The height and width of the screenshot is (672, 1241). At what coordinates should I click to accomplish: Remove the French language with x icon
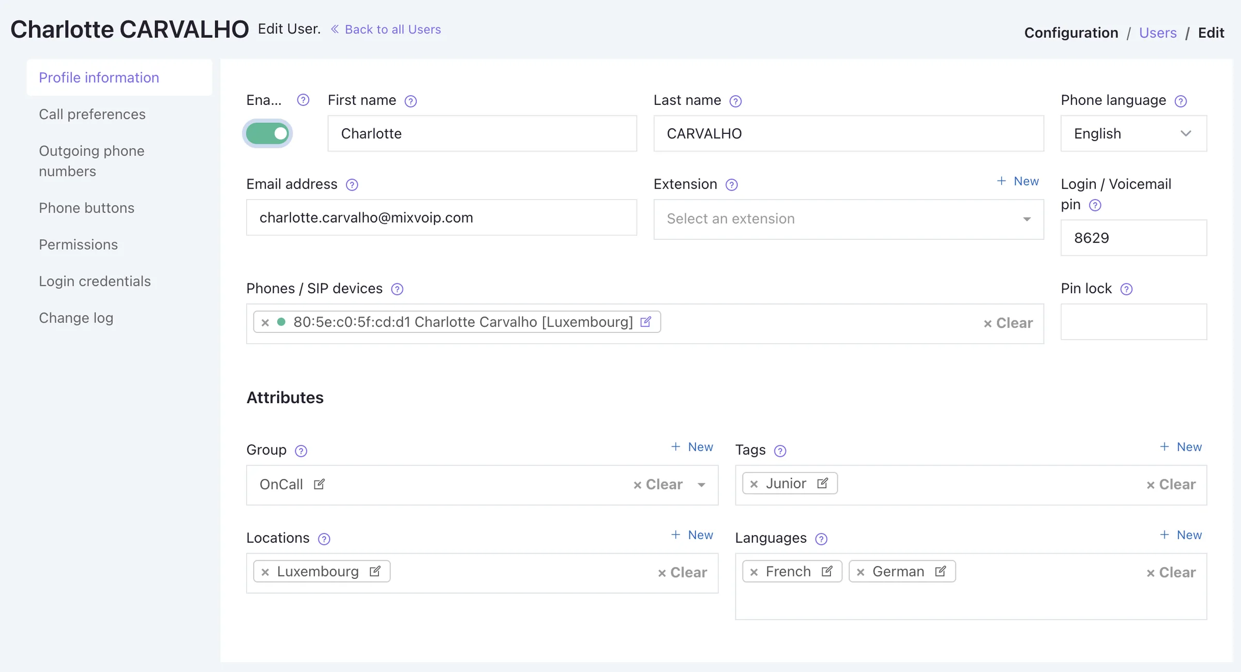point(754,572)
